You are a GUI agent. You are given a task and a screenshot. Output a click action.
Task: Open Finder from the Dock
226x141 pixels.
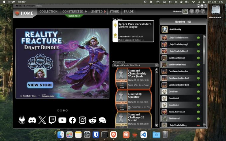click(x=61, y=135)
